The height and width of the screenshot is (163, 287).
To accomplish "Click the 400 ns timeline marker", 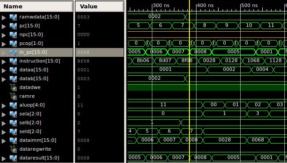I will [x=205, y=5].
